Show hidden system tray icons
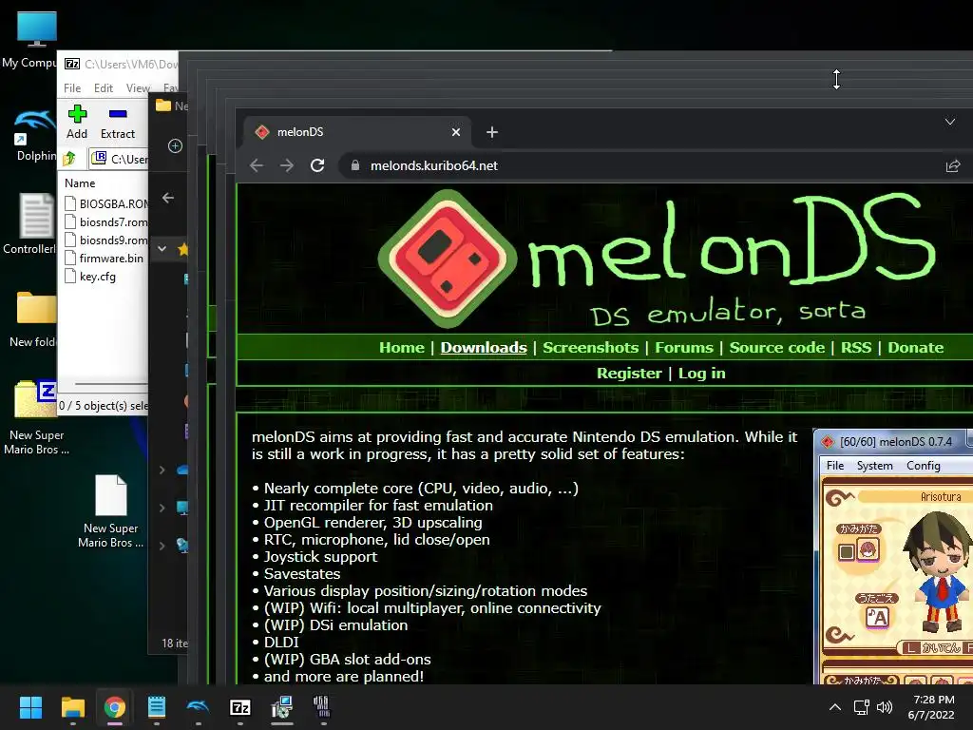 pos(835,707)
